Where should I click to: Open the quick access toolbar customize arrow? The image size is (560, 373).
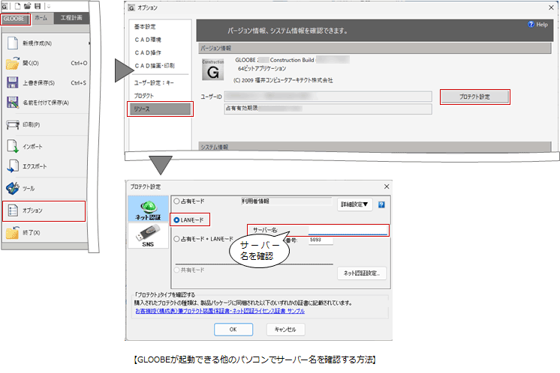49,7
